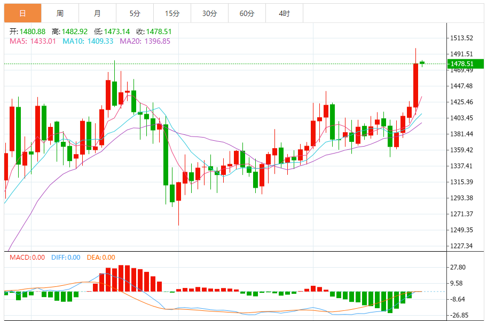Click the 1315.39 price axis label

(461, 182)
